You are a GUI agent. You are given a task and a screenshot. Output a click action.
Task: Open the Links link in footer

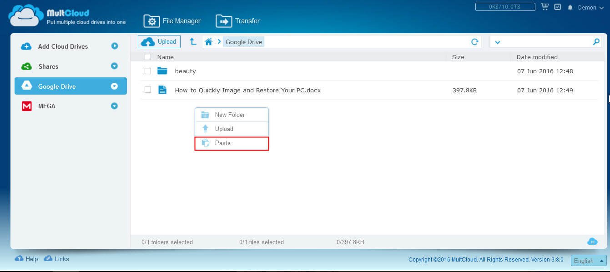[56, 259]
